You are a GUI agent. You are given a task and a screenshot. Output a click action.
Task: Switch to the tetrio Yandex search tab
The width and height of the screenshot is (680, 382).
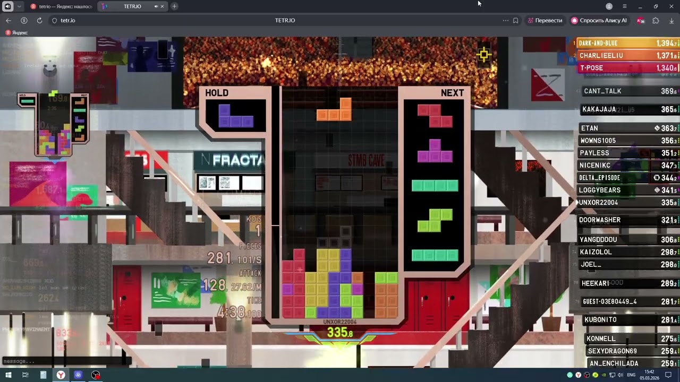tap(61, 6)
